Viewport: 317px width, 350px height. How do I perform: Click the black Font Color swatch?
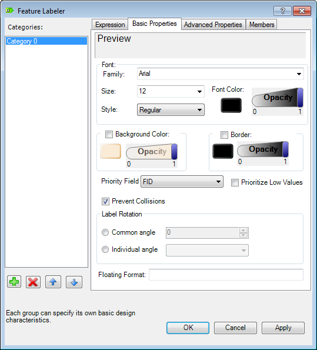pyautogui.click(x=231, y=105)
